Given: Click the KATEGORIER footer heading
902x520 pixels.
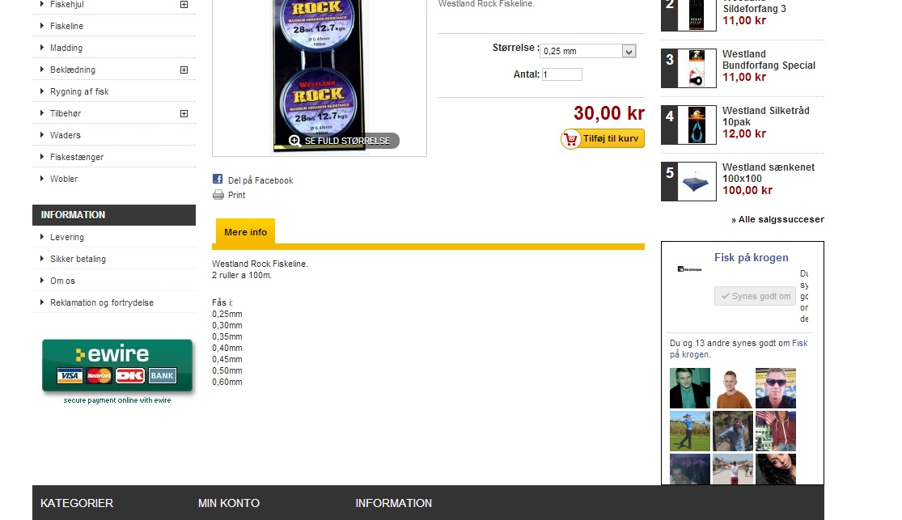Looking at the screenshot, I should coord(77,503).
